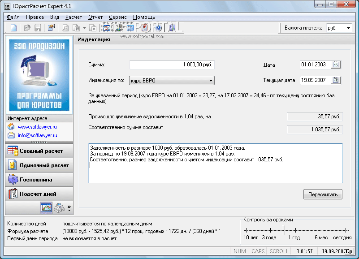Click the print preview magnifier toolbar icon
The image size is (359, 259).
click(x=65, y=28)
